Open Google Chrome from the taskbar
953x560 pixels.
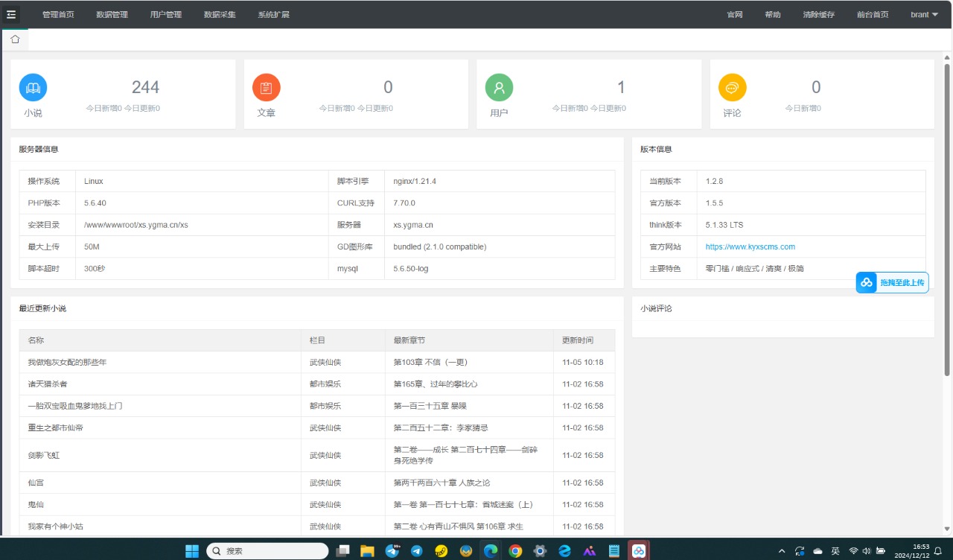(x=515, y=551)
